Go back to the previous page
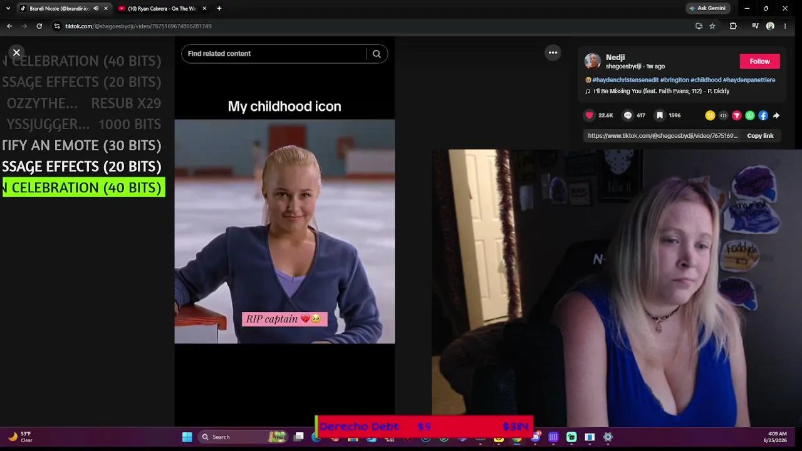 tap(9, 26)
